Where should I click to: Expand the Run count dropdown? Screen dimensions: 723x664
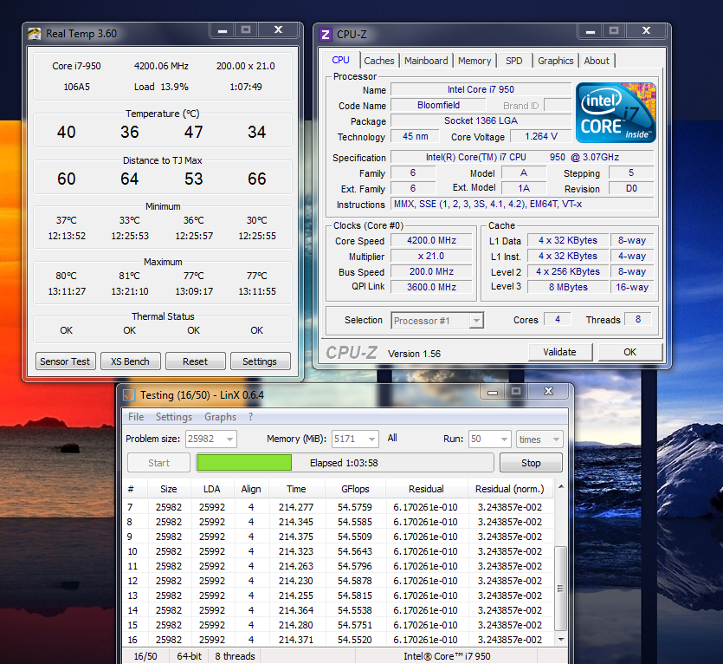[504, 439]
